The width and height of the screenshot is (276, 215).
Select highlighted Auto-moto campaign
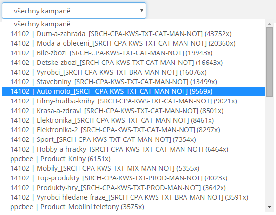tap(134, 91)
